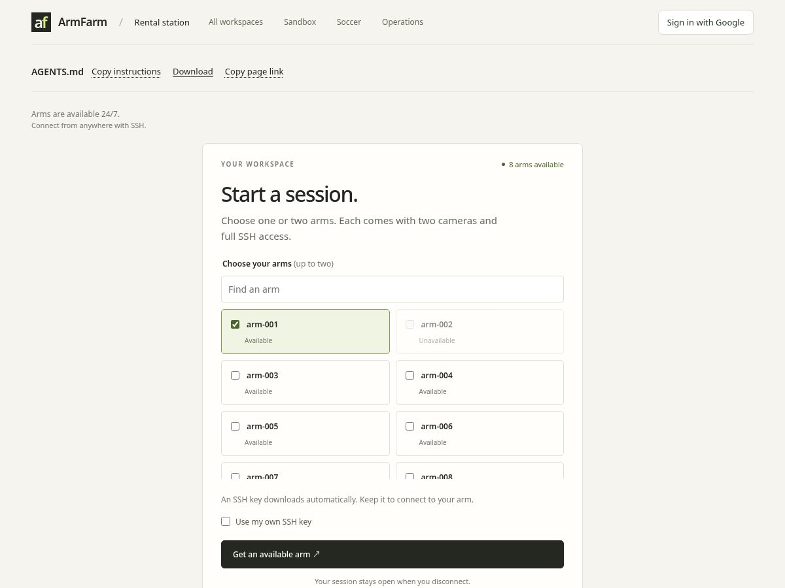Click the Arms are available 24/7 text

[76, 114]
